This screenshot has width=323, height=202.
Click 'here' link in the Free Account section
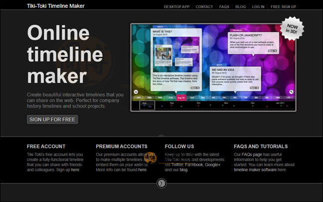75,170
